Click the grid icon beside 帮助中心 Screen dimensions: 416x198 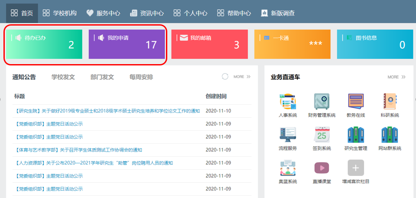[221, 13]
